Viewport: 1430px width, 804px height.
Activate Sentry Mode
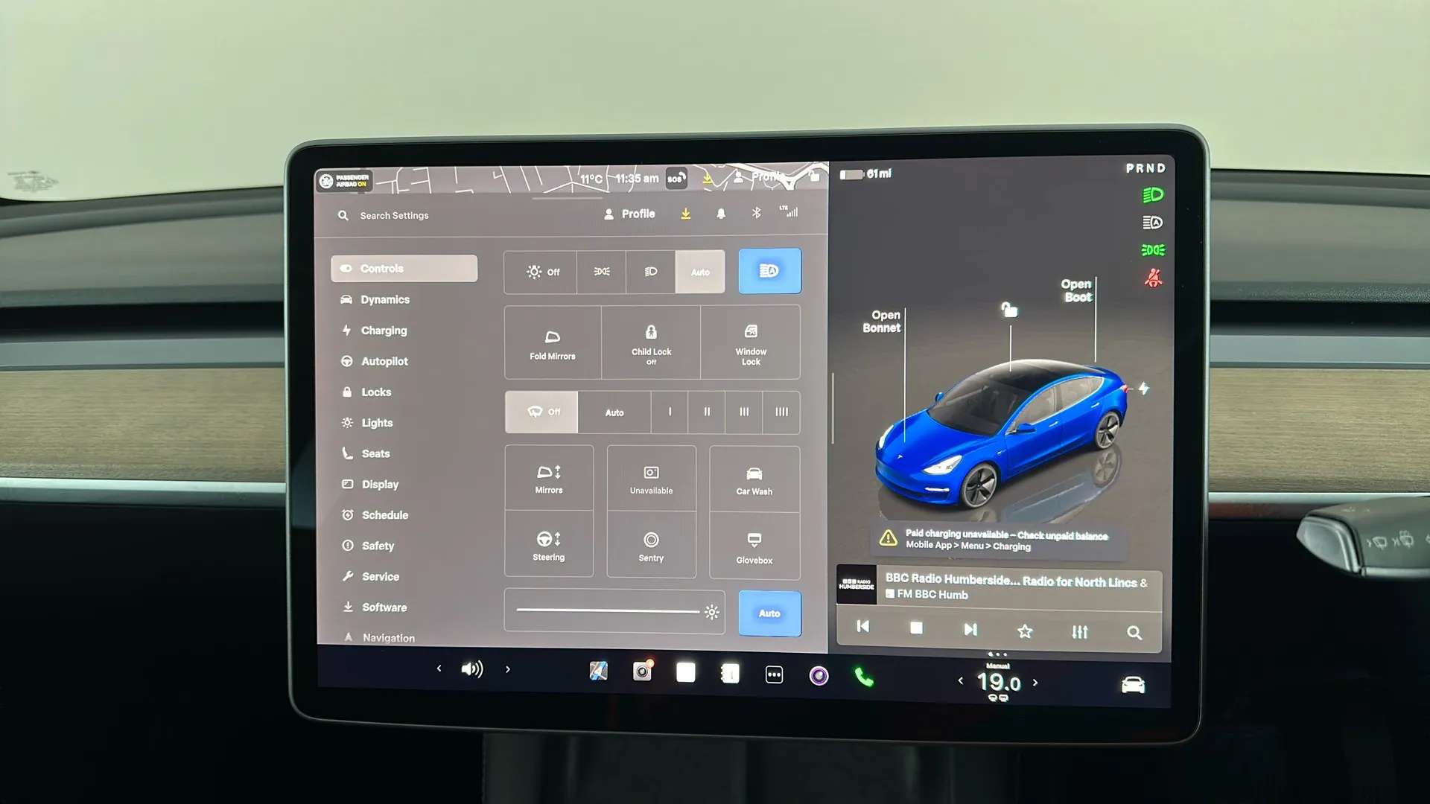(x=650, y=544)
